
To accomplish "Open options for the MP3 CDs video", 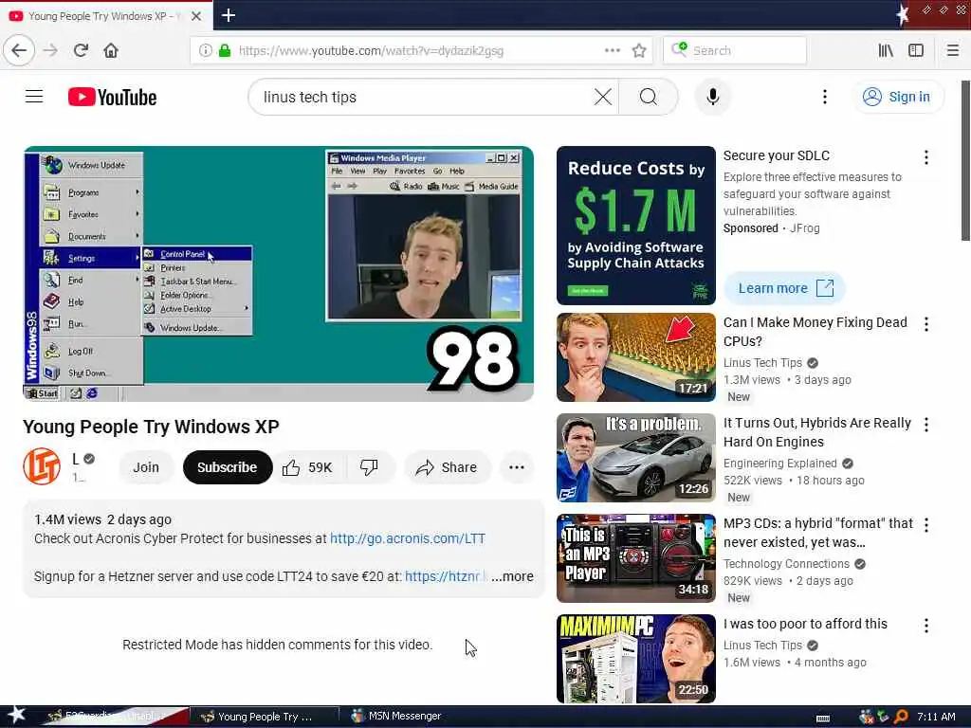I will (925, 525).
